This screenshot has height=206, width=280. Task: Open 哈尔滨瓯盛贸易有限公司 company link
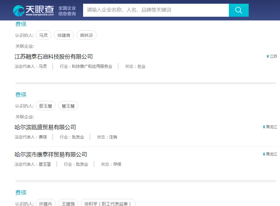(x=45, y=127)
